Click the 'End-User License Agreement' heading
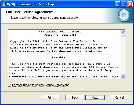 pyautogui.click(x=29, y=12)
